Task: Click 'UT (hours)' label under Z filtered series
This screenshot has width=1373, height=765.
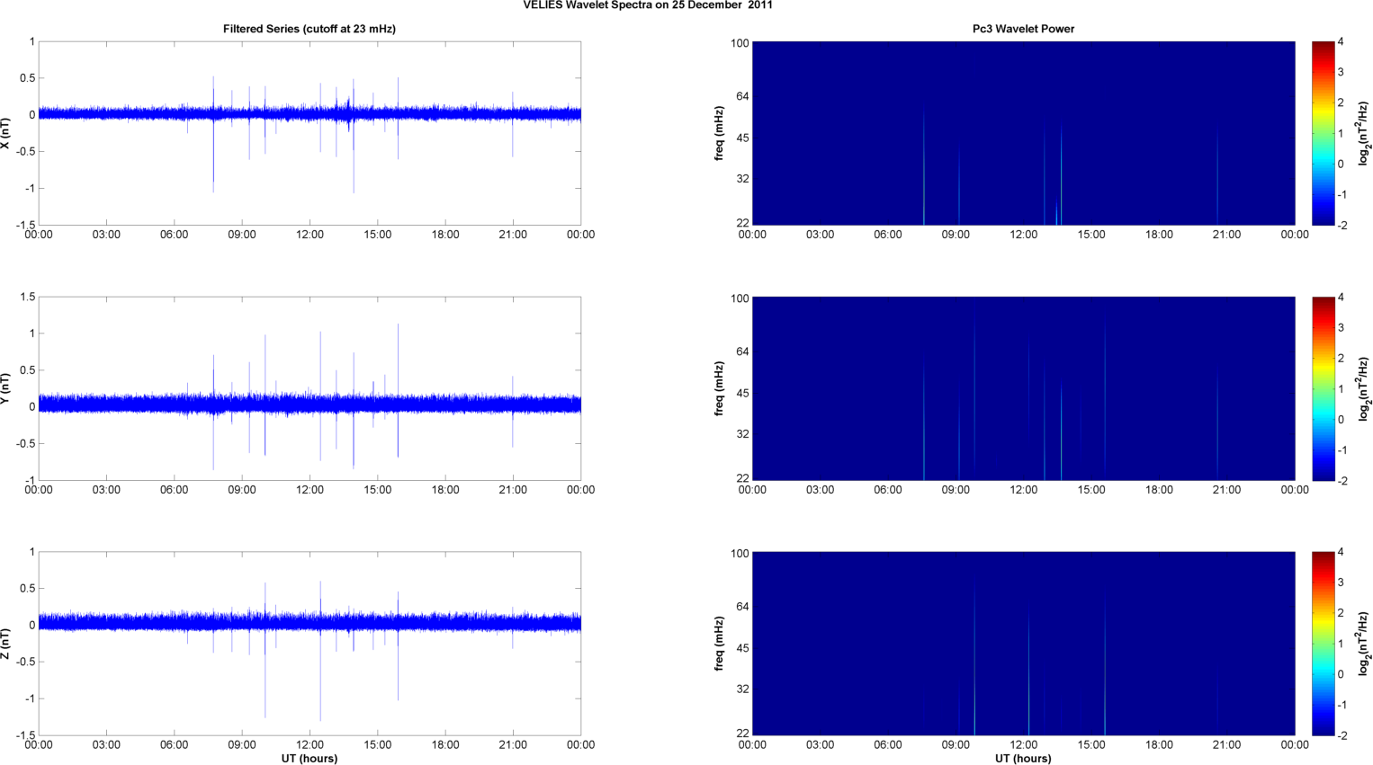Action: [310, 759]
